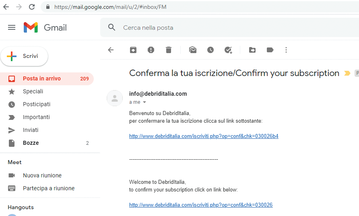This screenshot has width=359, height=216.
Task: Open the Move to folder icon
Action: tap(252, 50)
